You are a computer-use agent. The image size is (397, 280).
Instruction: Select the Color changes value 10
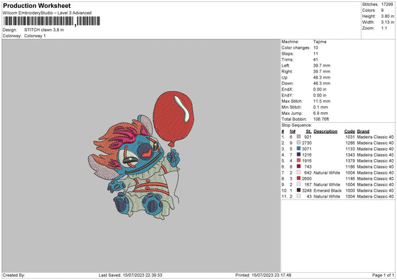tap(316, 48)
